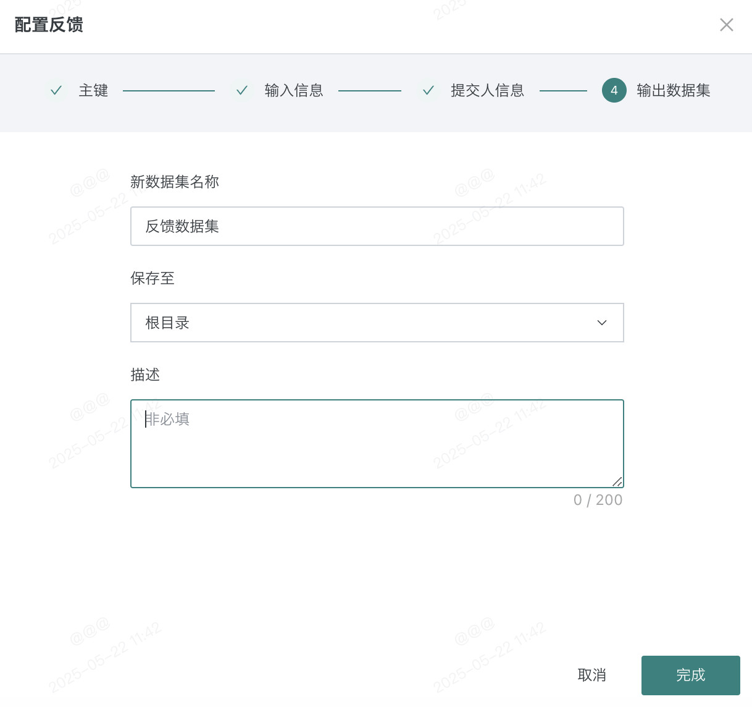752x707 pixels.
Task: Click the step 4 circle icon
Action: click(x=614, y=90)
